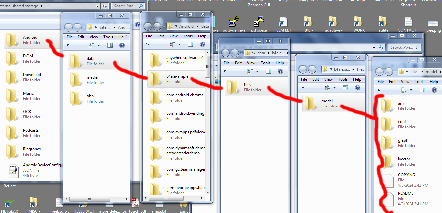442x213 pixels.
Task: Open View menu in the Android data window
Action: click(x=174, y=36)
